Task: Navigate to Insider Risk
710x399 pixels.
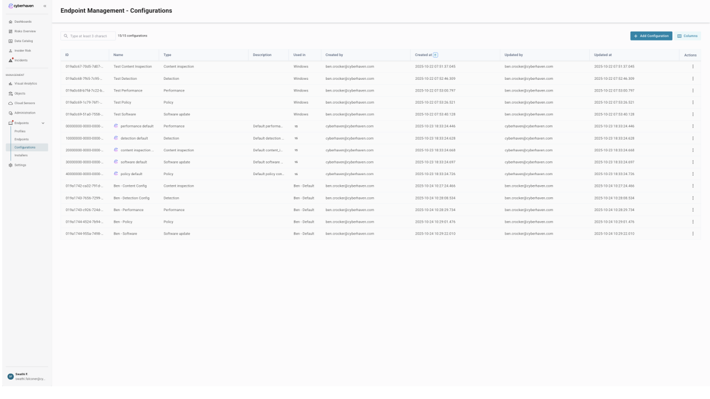Action: 22,50
